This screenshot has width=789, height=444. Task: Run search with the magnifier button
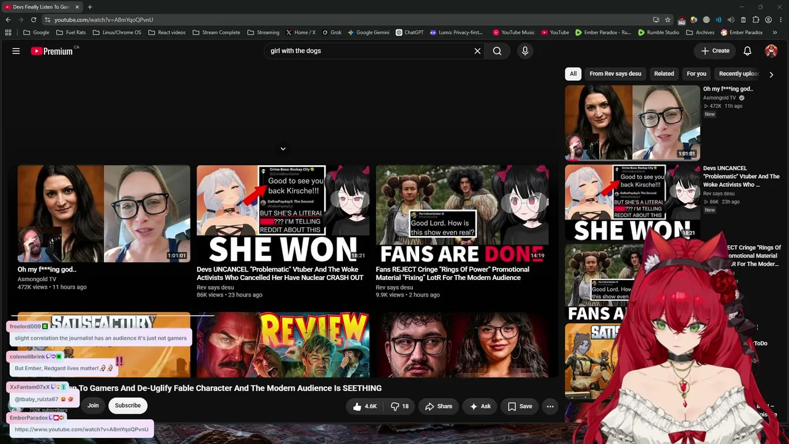coord(497,51)
